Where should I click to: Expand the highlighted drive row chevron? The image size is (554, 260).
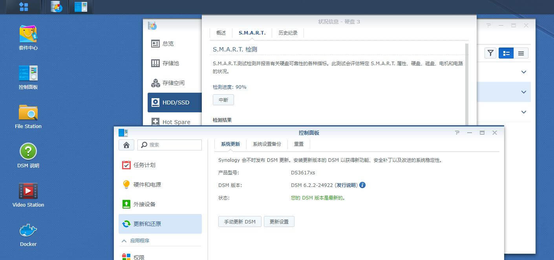523,92
